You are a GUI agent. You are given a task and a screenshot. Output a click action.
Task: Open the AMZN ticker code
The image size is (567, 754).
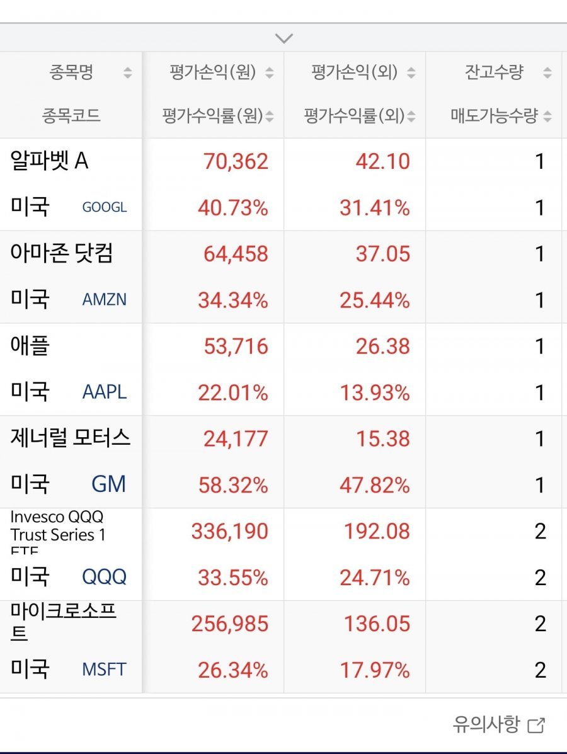coord(104,300)
